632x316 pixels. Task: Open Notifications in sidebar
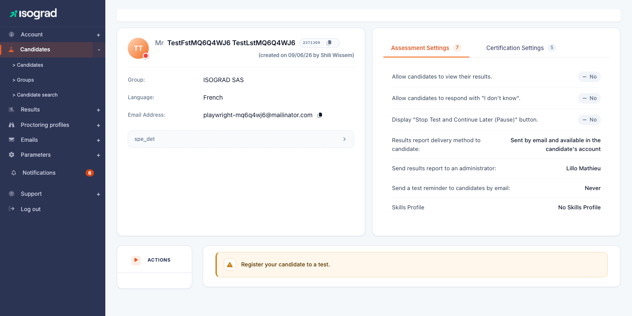[39, 172]
